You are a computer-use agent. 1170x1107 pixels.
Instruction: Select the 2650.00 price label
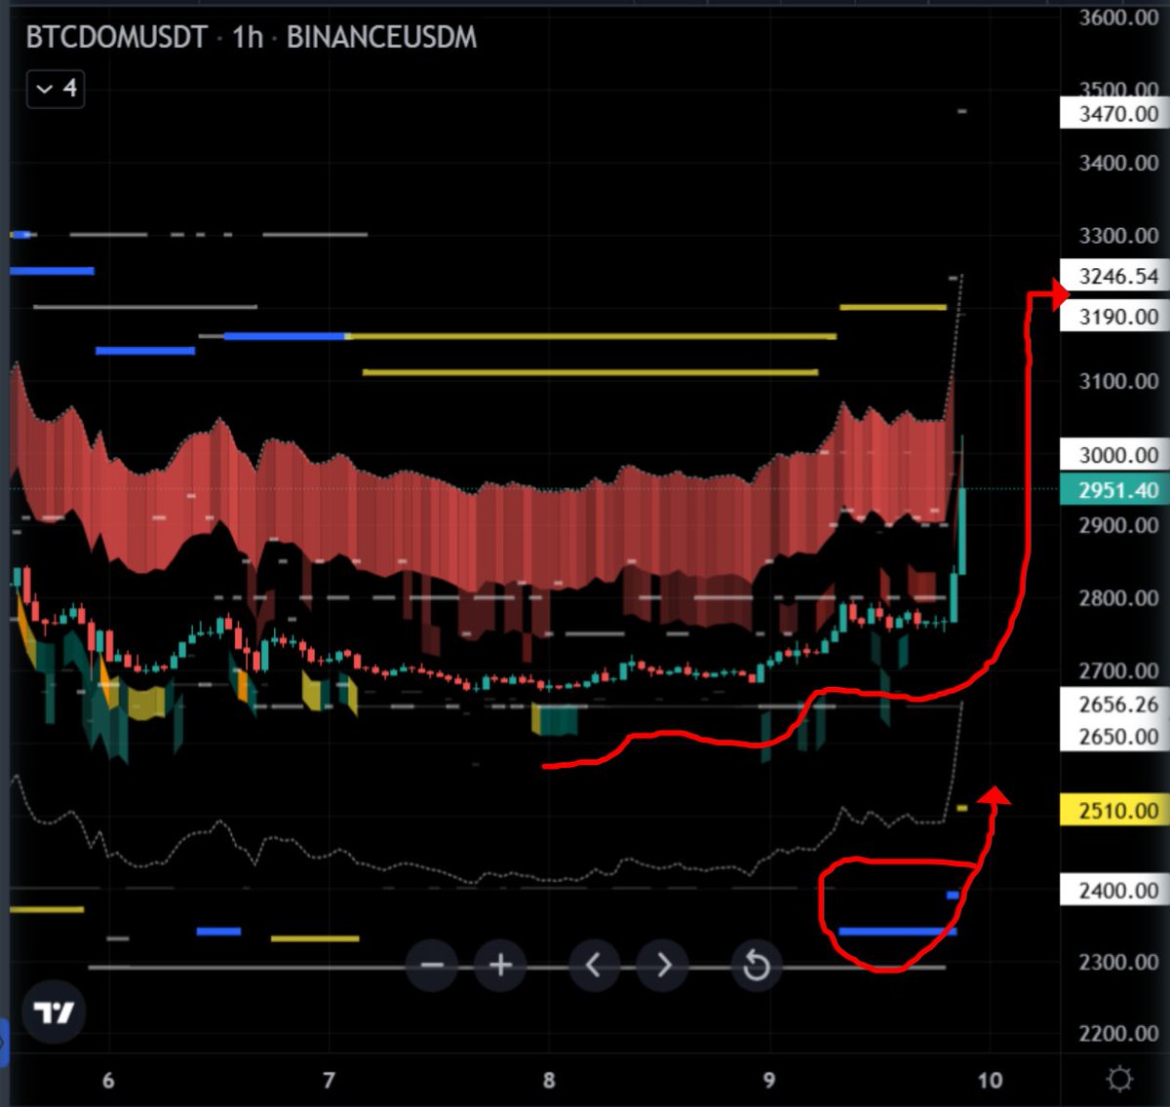click(x=1114, y=736)
